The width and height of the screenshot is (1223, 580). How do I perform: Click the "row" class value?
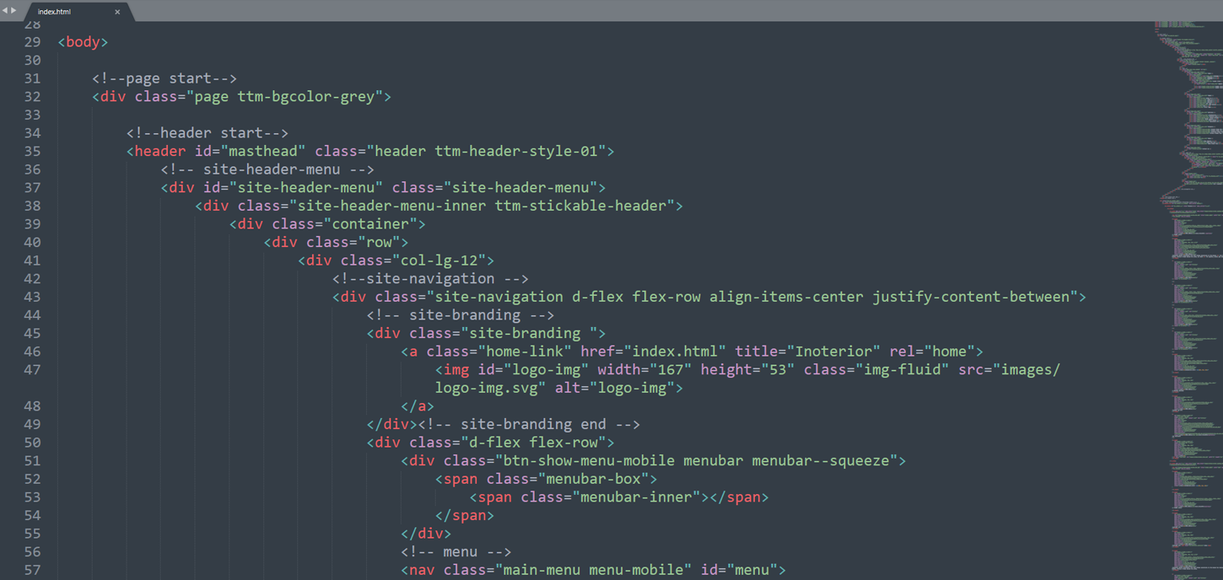click(x=383, y=243)
